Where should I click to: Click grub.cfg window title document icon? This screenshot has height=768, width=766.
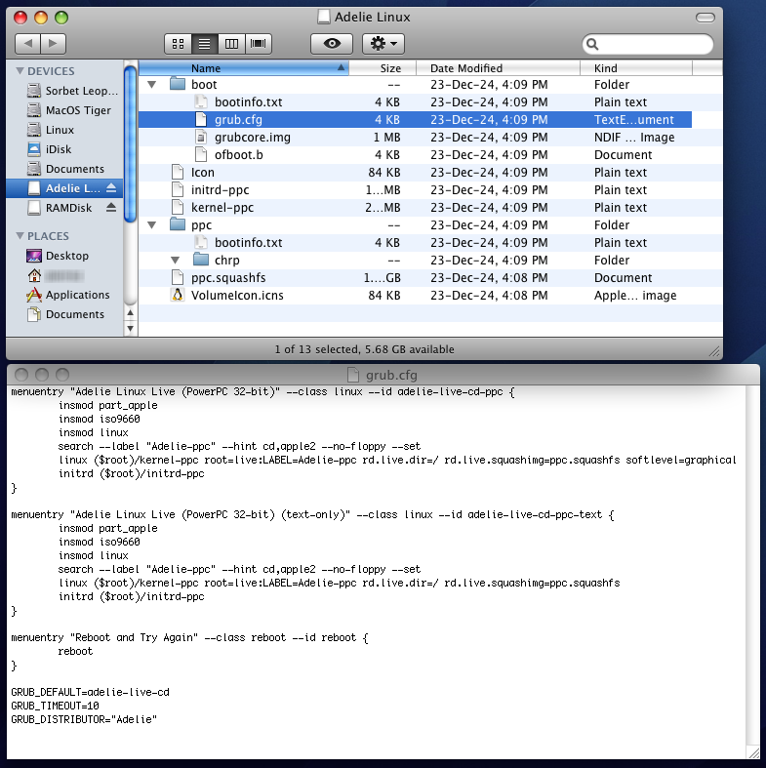353,375
